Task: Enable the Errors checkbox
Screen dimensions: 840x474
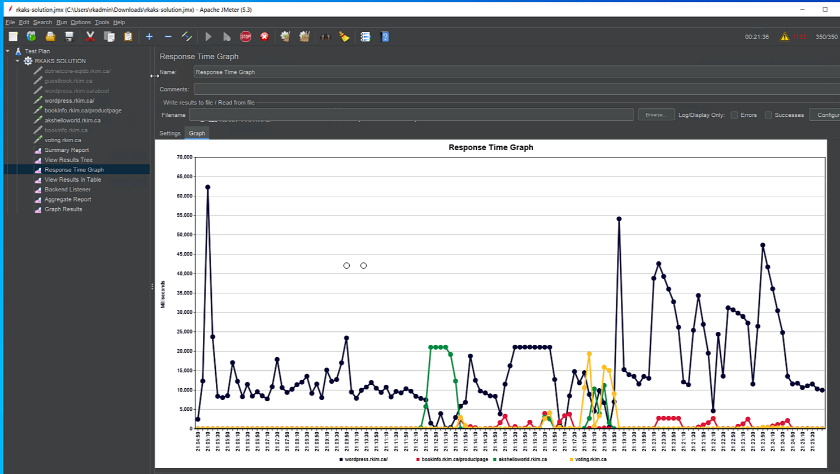Action: pyautogui.click(x=734, y=115)
